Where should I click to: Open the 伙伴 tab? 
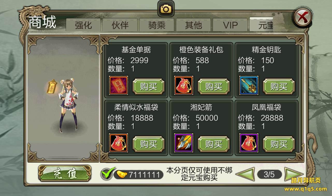click(120, 25)
